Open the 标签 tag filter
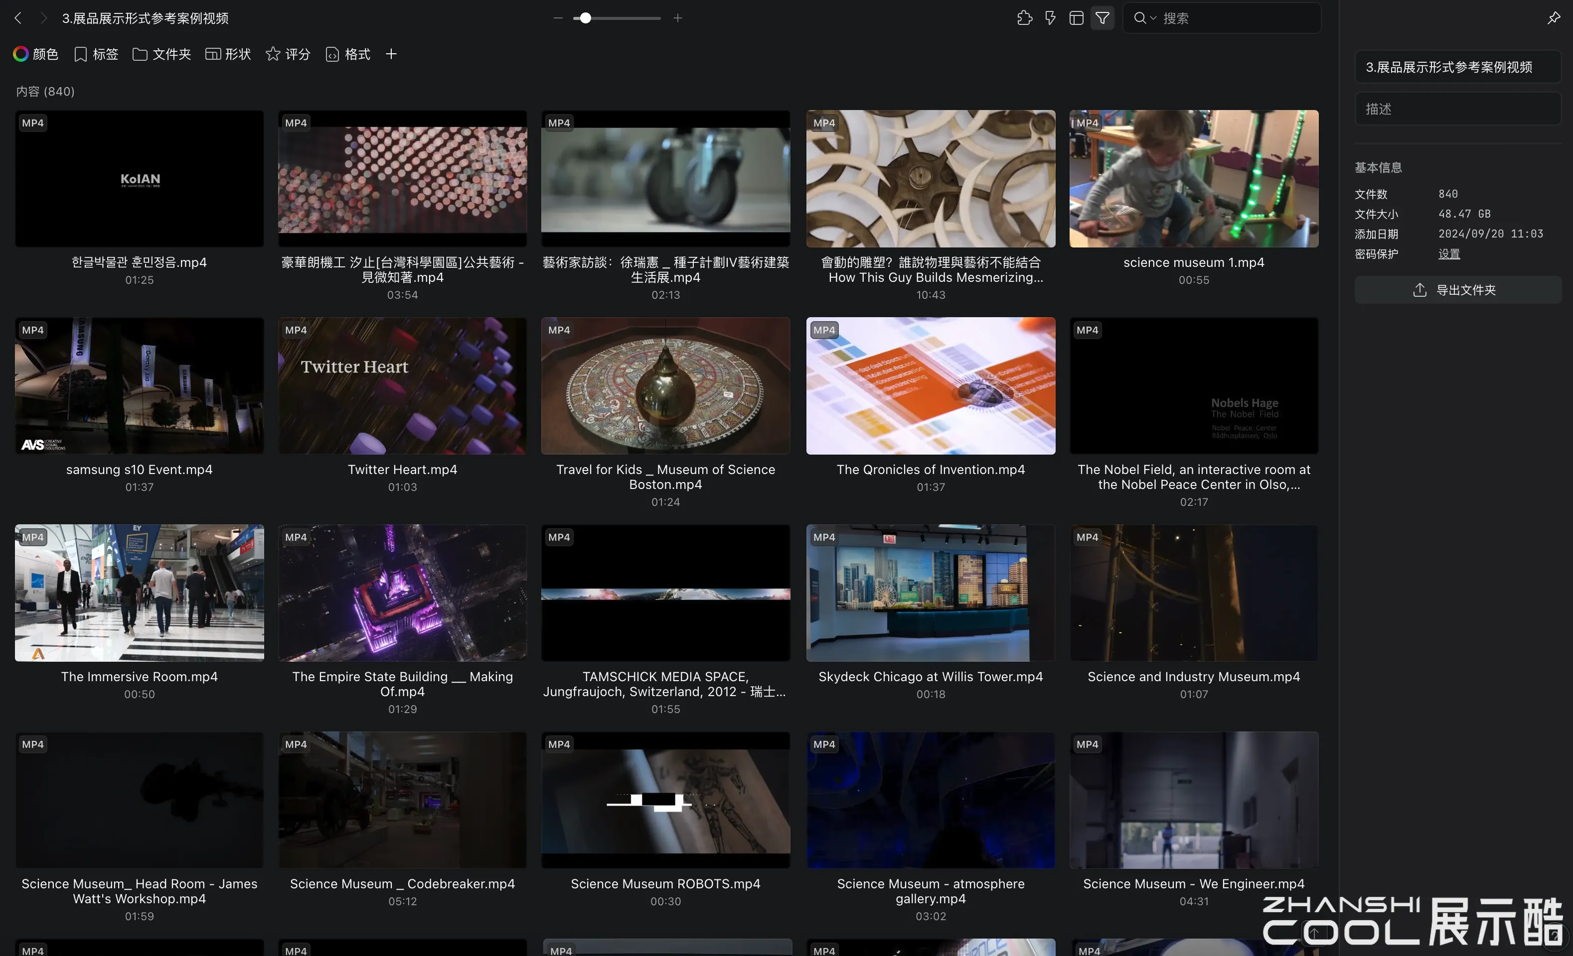Image resolution: width=1573 pixels, height=956 pixels. 96,54
